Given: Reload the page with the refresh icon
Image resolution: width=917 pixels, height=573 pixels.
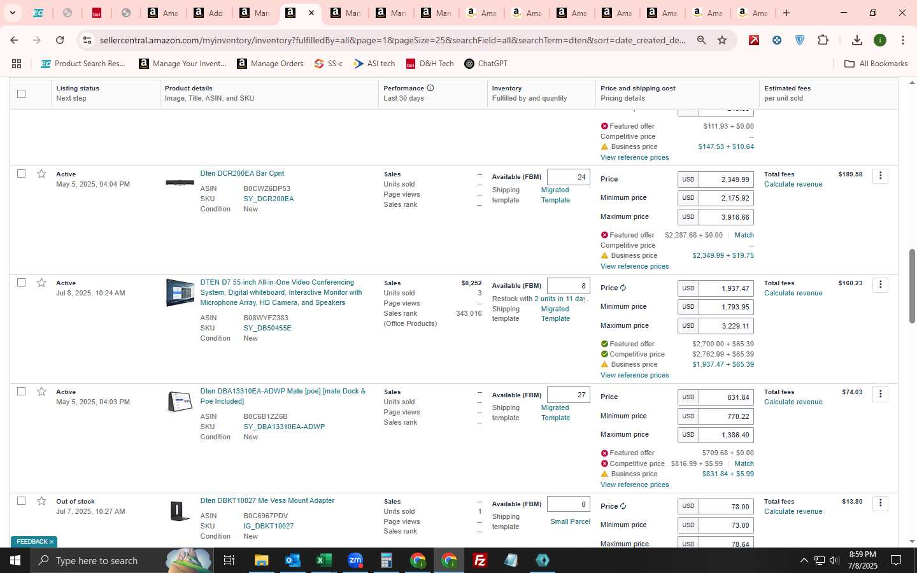Looking at the screenshot, I should click(x=59, y=40).
